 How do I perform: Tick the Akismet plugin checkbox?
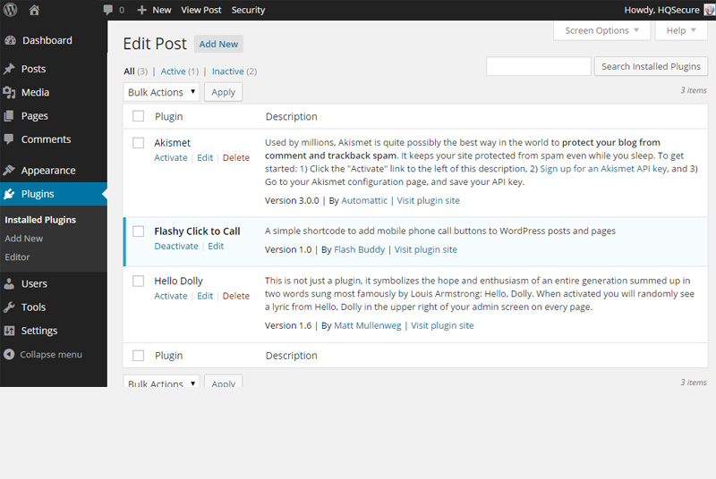(138, 142)
